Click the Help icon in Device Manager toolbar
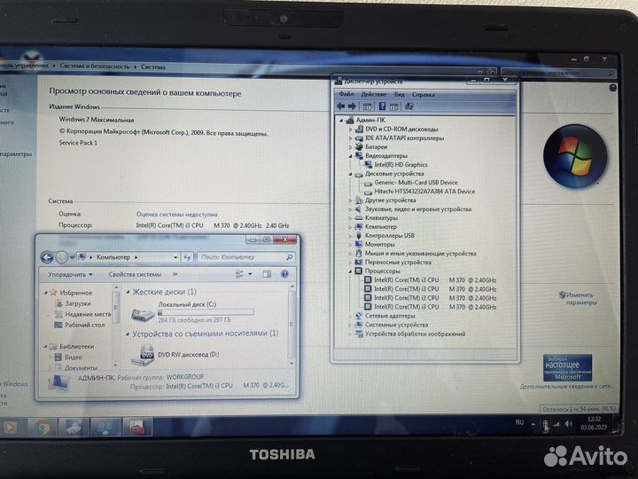This screenshot has height=479, width=638. [x=382, y=106]
